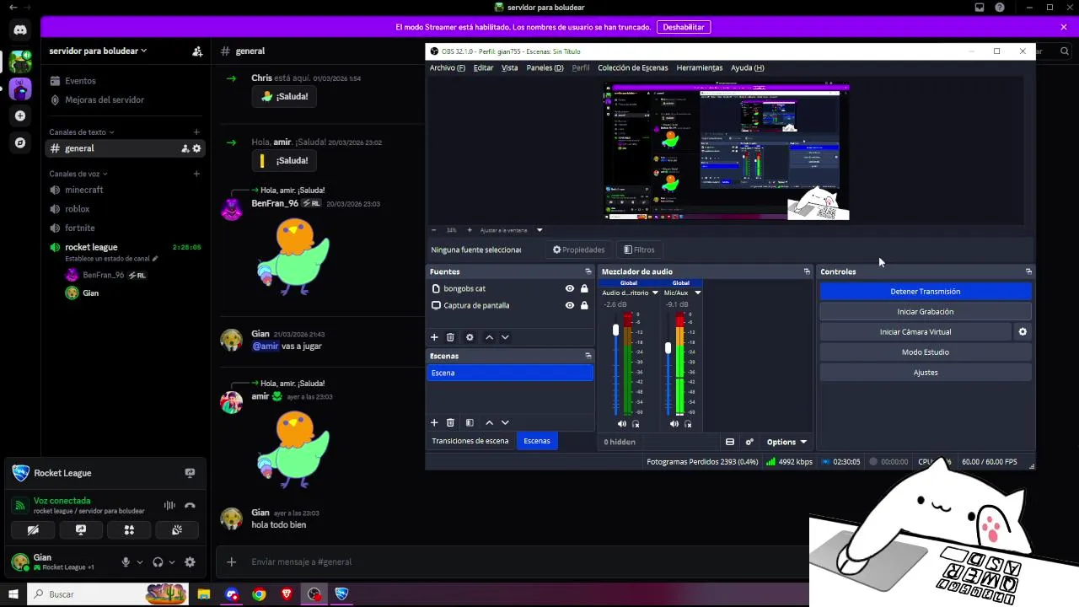This screenshot has width=1079, height=607.
Task: Open scene filters icon in Escenas toolbar
Action: [x=470, y=422]
